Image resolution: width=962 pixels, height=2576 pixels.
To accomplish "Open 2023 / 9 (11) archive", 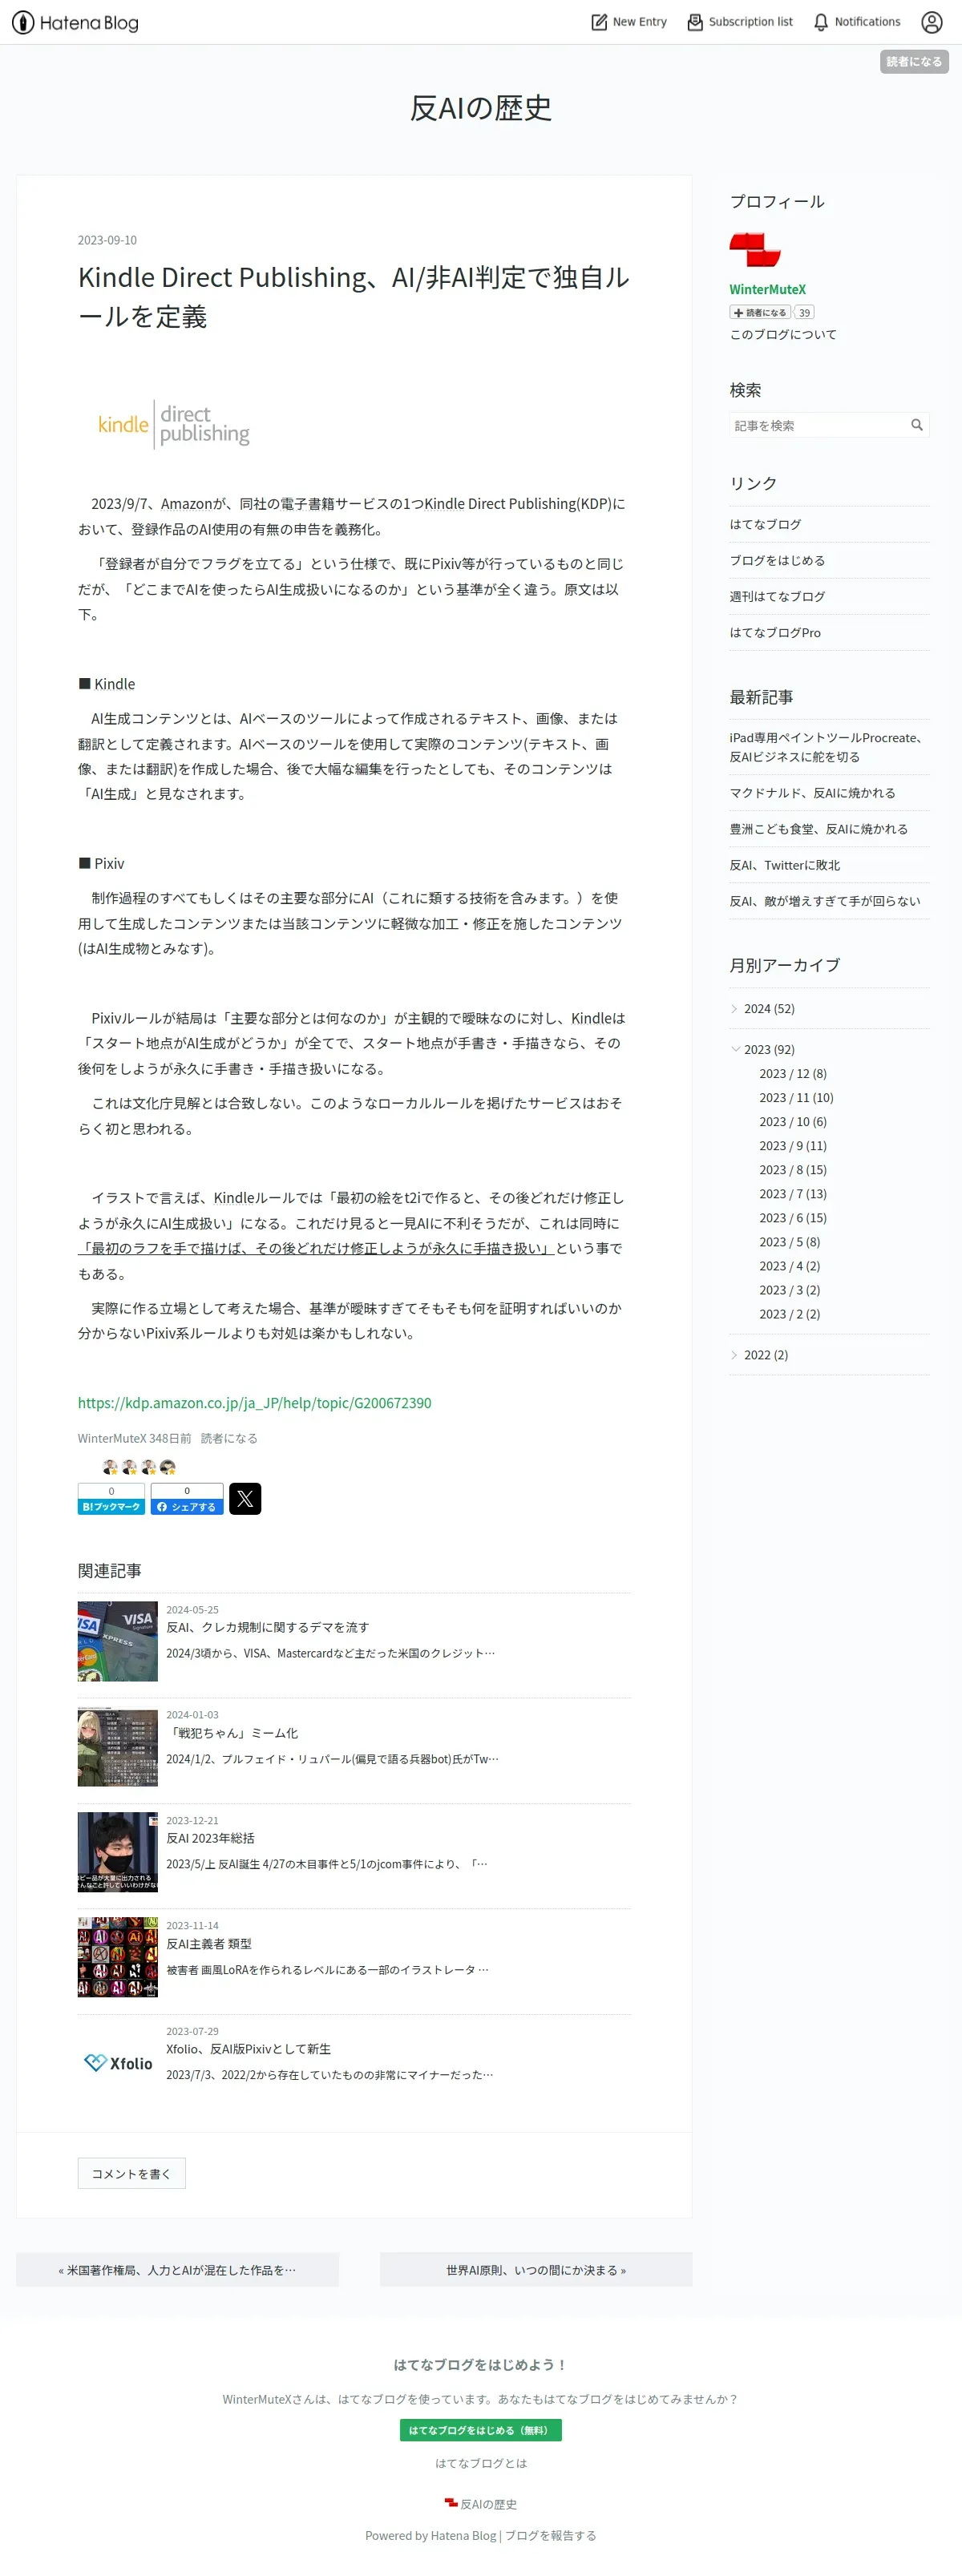I will pos(793,1146).
